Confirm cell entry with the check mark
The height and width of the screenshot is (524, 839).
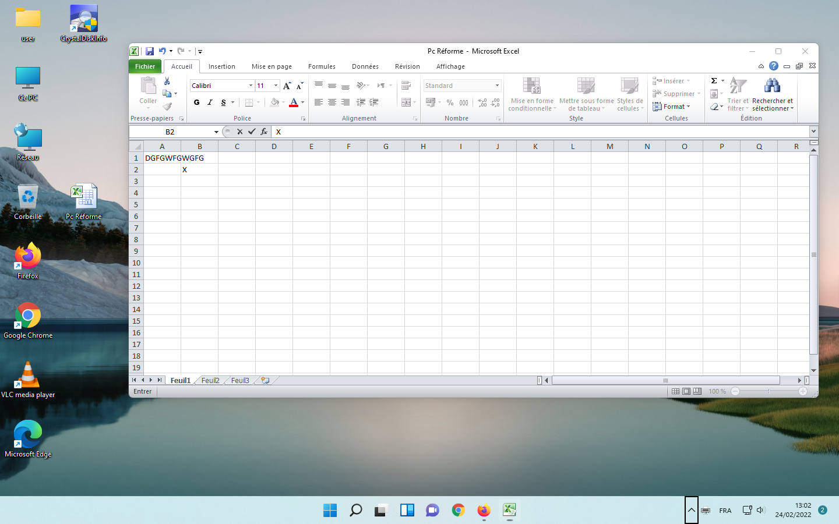(252, 132)
